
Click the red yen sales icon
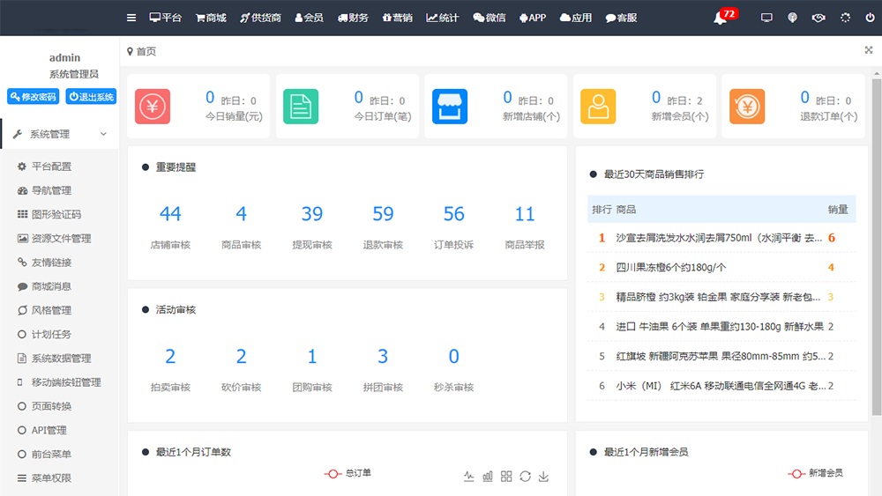point(153,107)
